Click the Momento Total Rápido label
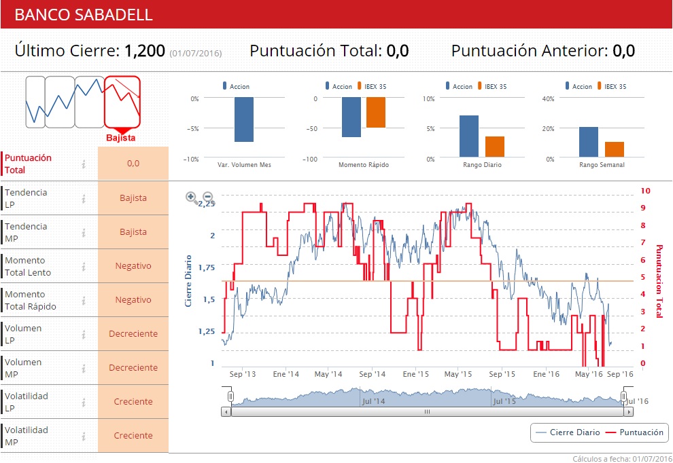This screenshot has width=673, height=463. (x=31, y=300)
